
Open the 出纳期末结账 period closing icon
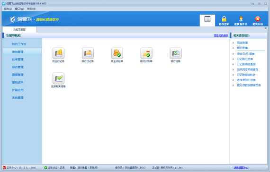pyautogui.click(x=59, y=78)
